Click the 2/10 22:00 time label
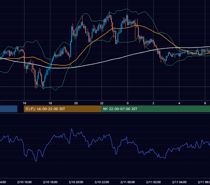 102,182
